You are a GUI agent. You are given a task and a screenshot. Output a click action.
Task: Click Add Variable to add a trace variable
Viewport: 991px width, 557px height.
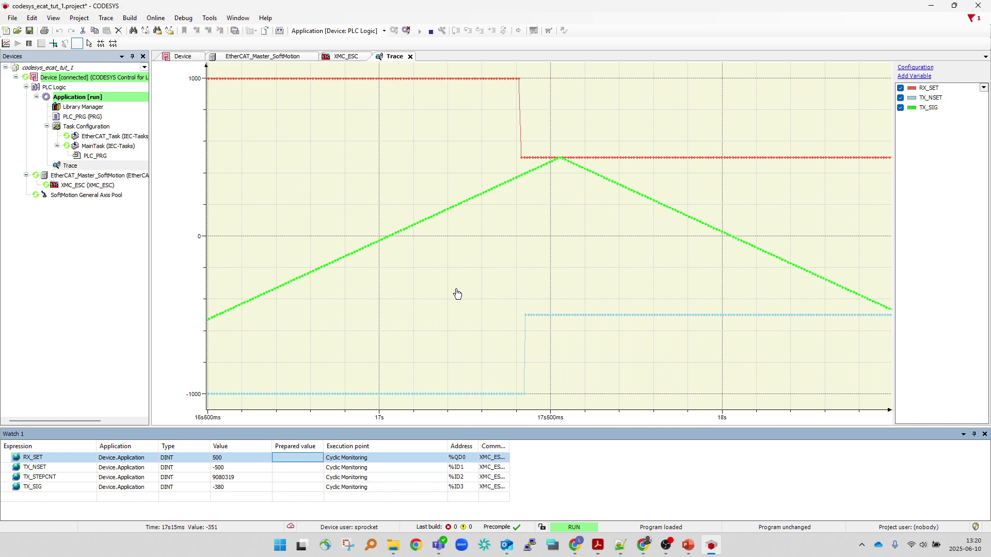pyautogui.click(x=914, y=76)
